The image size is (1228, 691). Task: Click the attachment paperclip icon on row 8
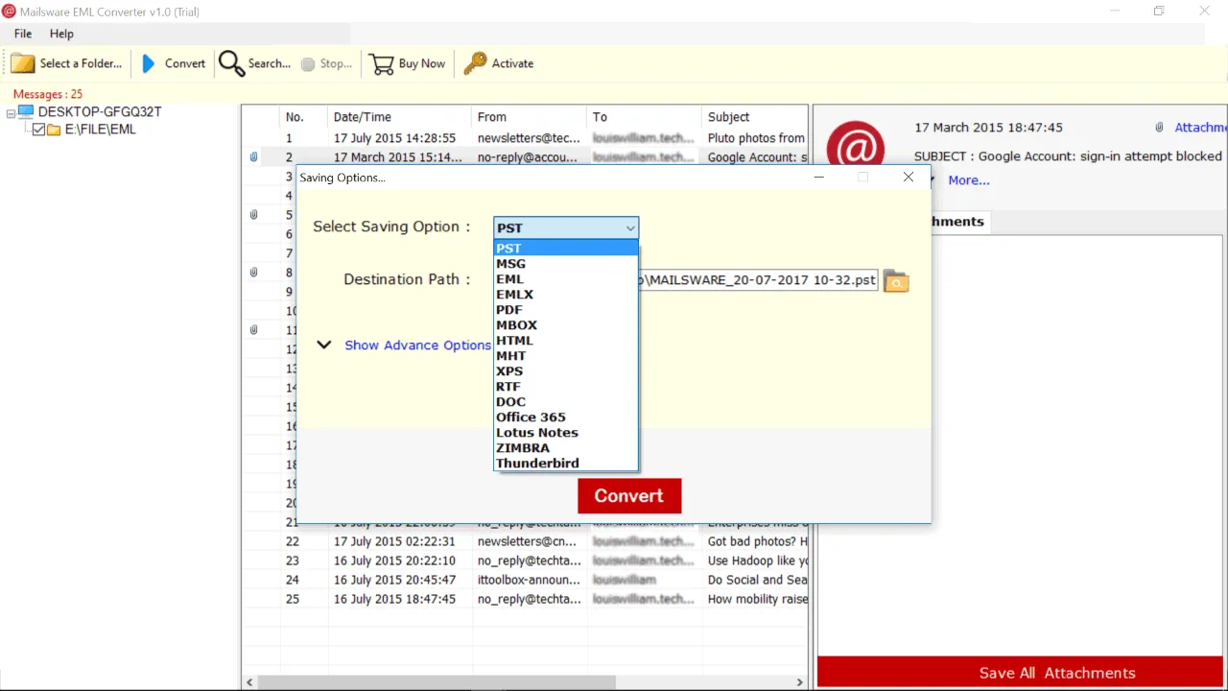(x=254, y=273)
